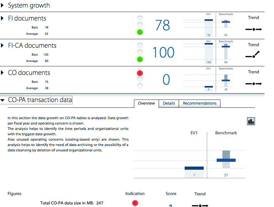Expand the FI documents section
This screenshot has height=207, width=274.
pyautogui.click(x=3, y=19)
